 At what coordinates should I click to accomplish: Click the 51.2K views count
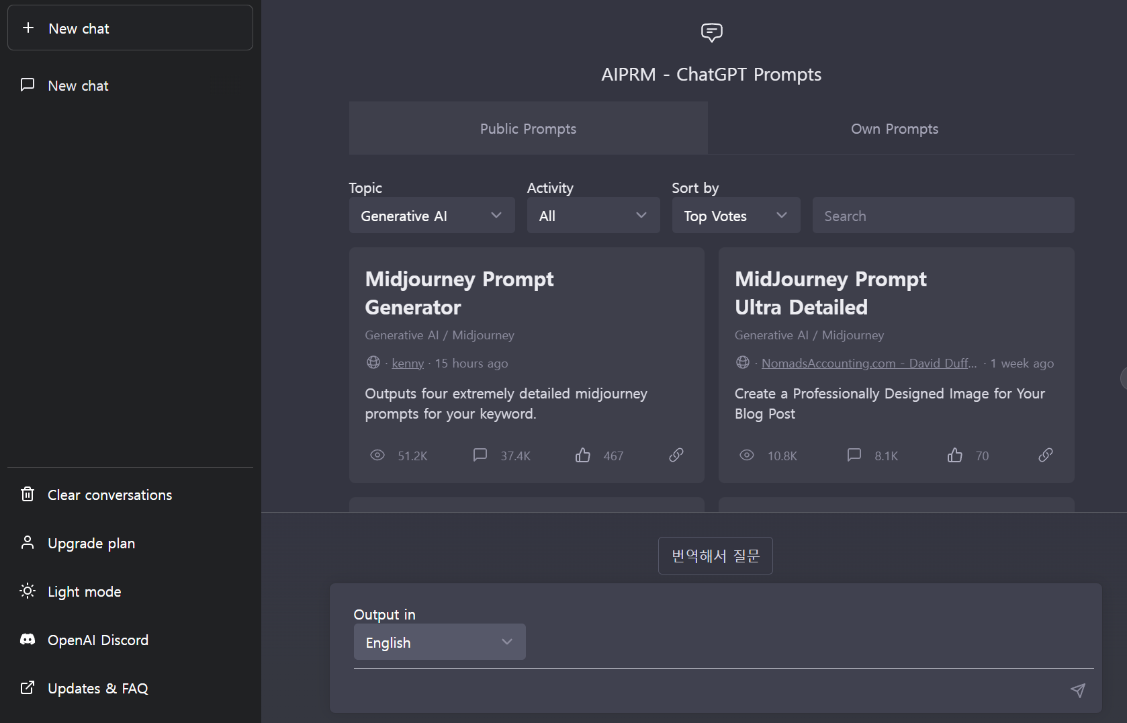412,456
